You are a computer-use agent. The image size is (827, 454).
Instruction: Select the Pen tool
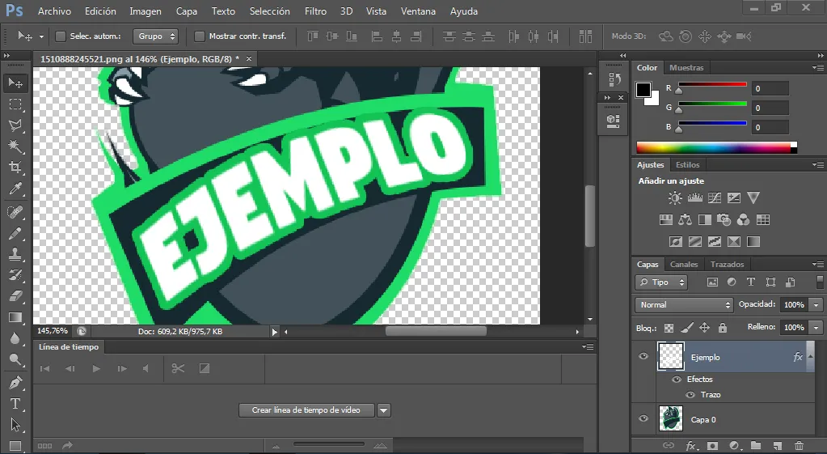click(15, 382)
